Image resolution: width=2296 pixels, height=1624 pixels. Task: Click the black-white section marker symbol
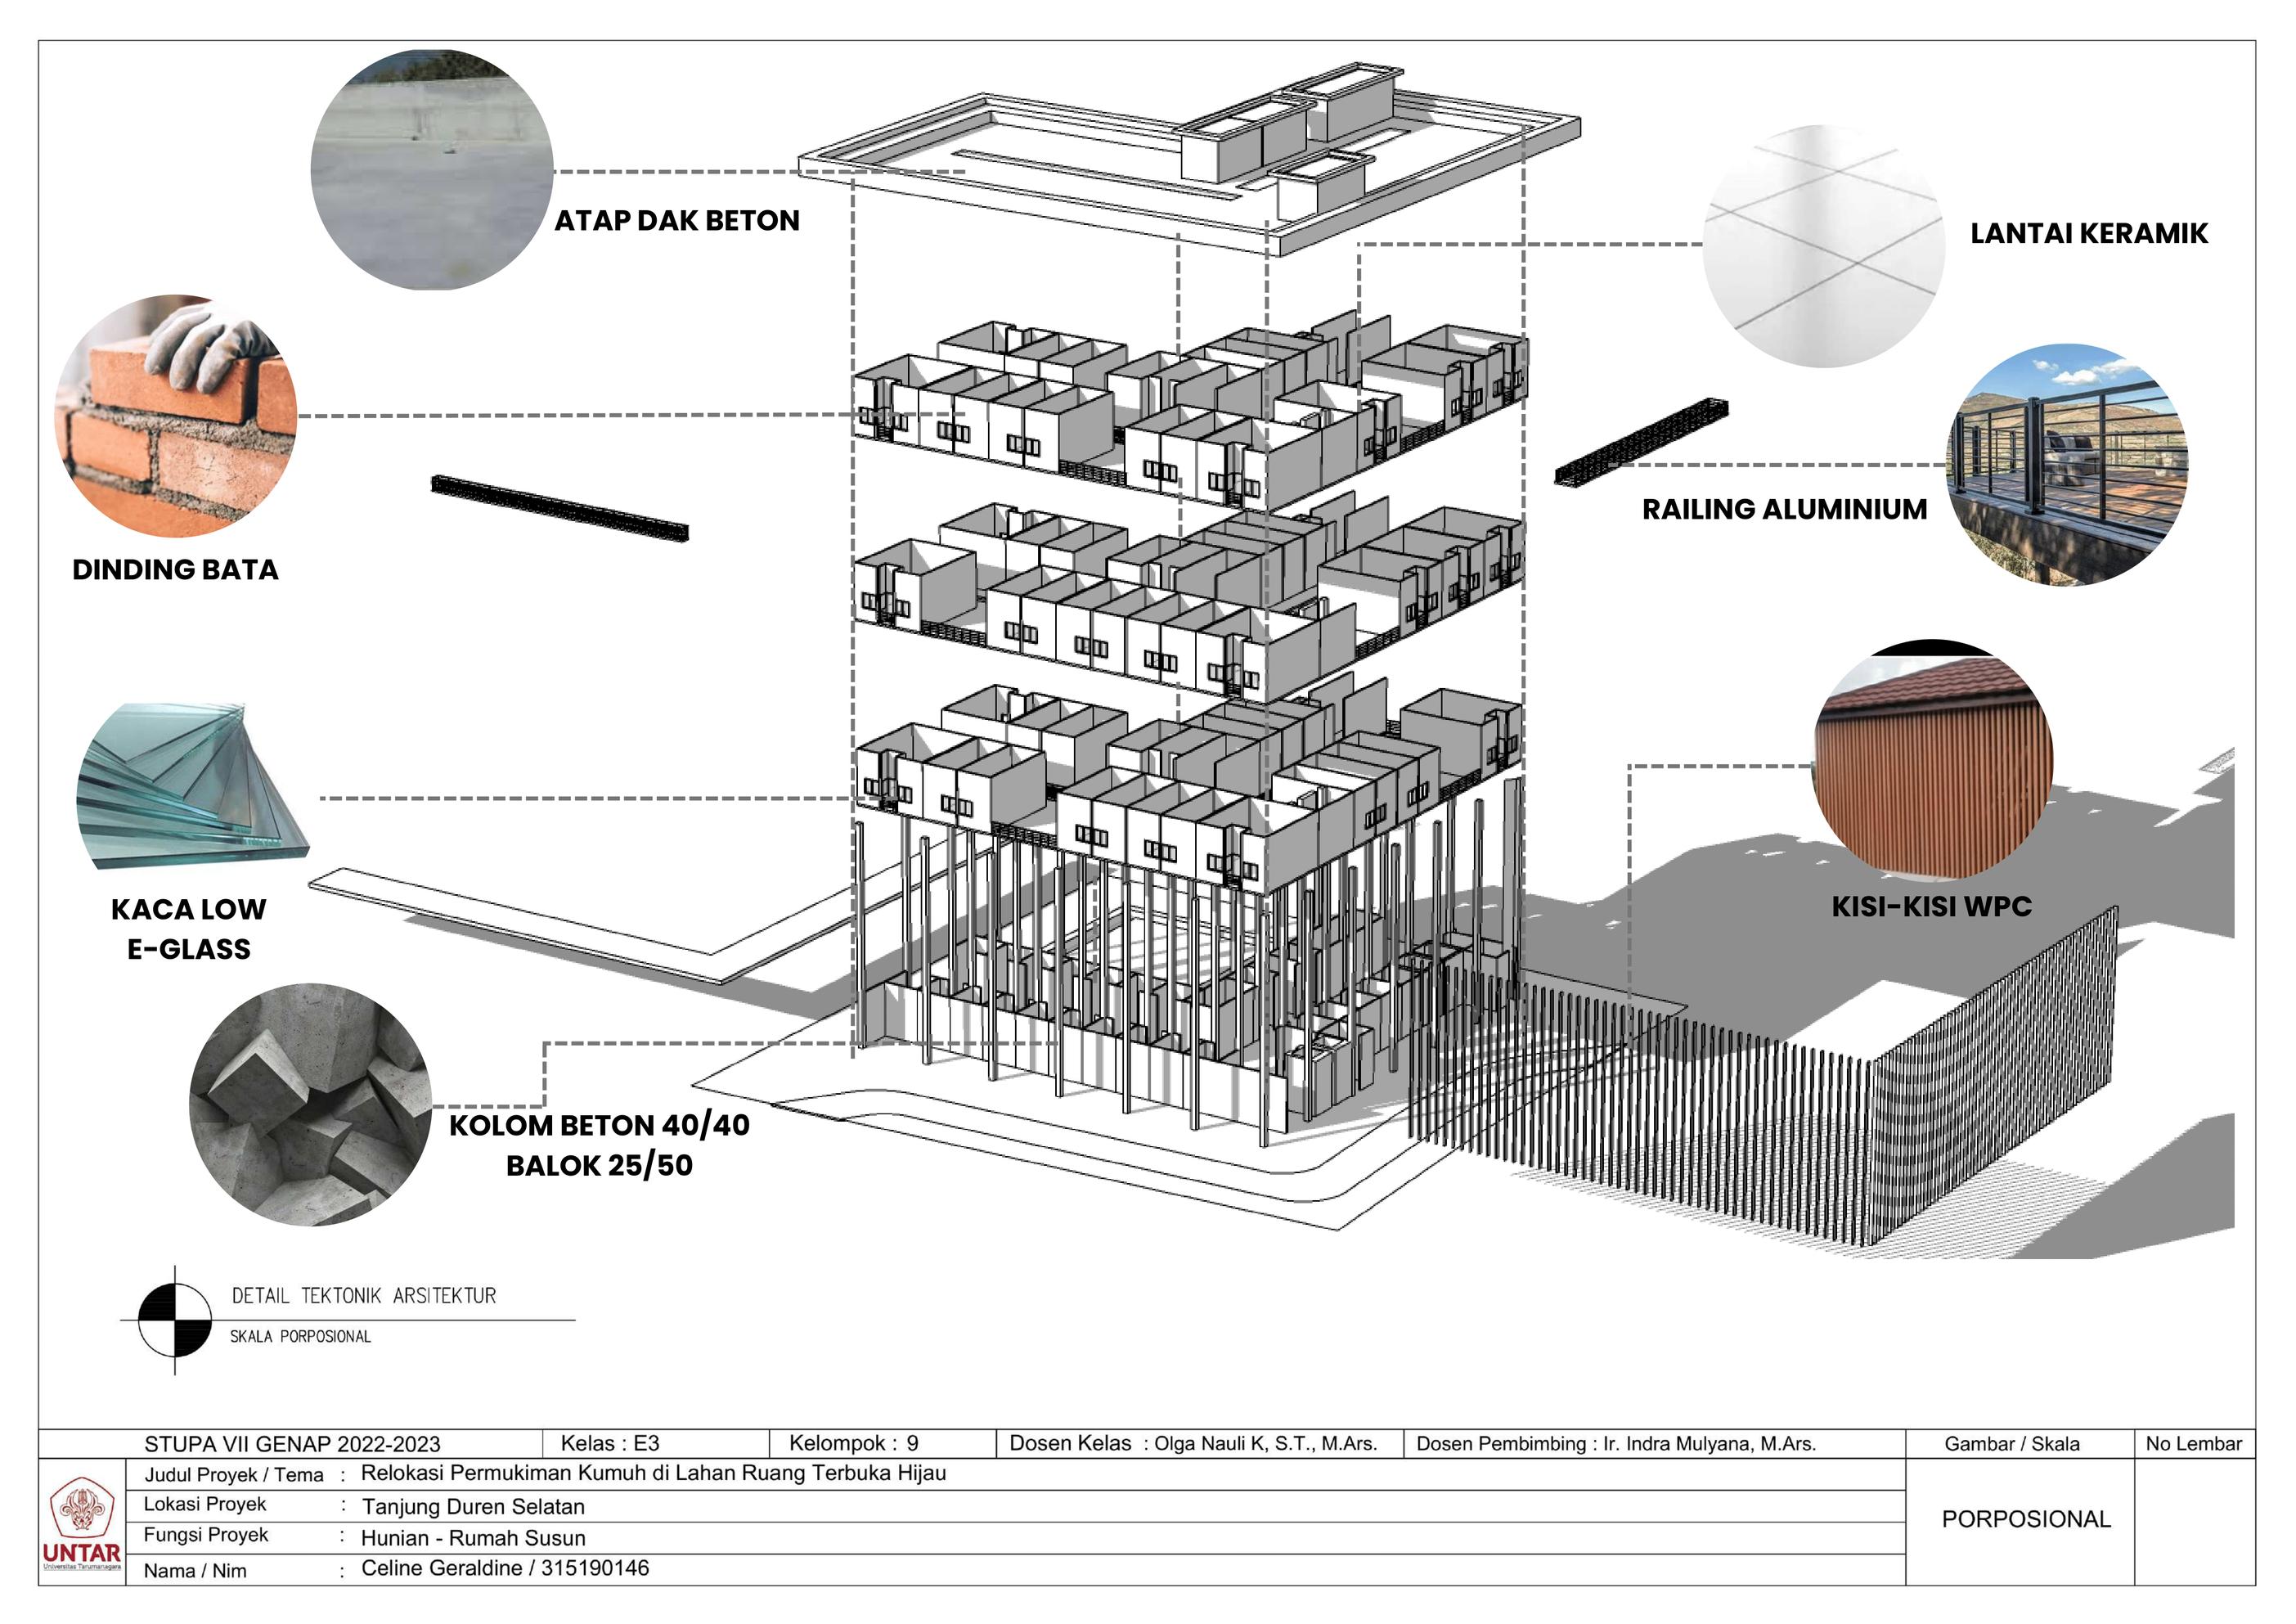pos(175,1320)
